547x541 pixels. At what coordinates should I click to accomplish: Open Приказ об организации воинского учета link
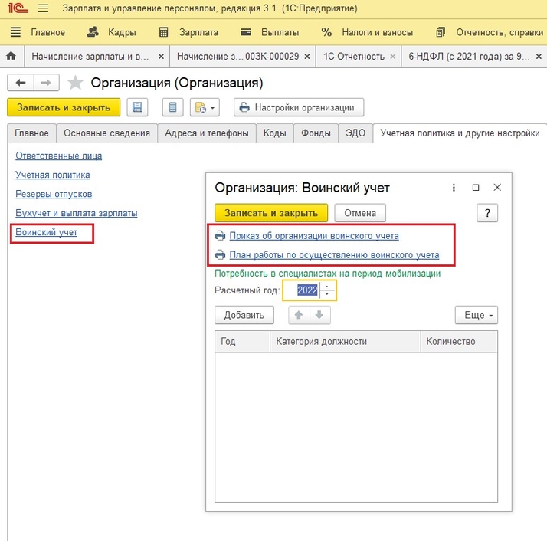(x=314, y=236)
